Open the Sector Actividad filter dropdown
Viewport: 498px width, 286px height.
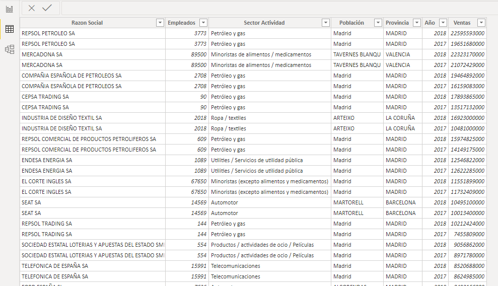pyautogui.click(x=326, y=23)
